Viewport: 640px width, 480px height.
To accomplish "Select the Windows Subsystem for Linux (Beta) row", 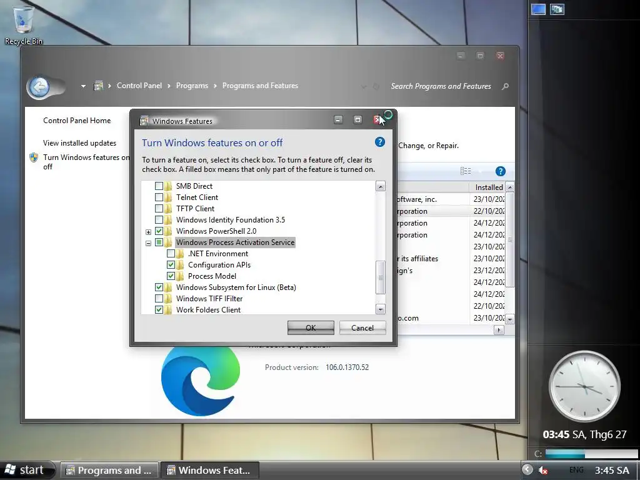I will click(236, 287).
